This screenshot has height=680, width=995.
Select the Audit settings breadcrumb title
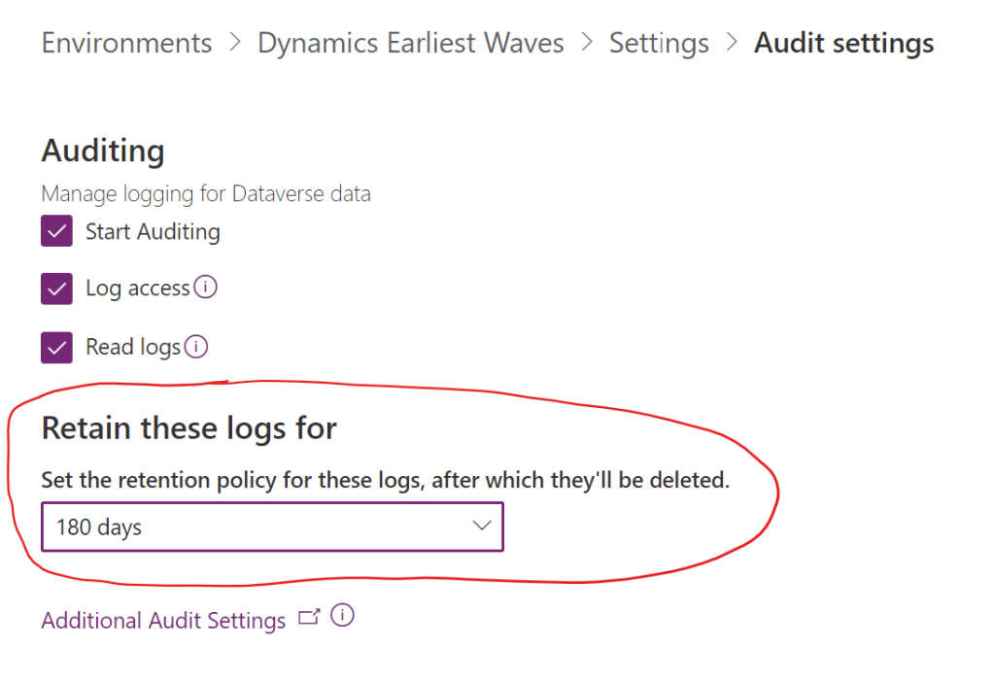tap(844, 43)
